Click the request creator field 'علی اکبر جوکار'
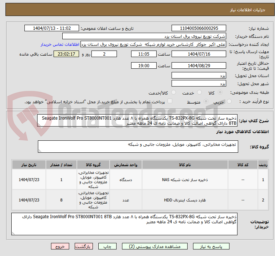Screen dimensions: 275x256 coord(153,44)
